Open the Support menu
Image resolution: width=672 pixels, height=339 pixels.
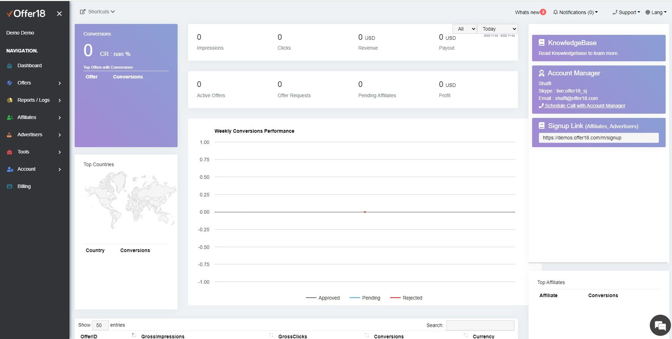coord(626,12)
